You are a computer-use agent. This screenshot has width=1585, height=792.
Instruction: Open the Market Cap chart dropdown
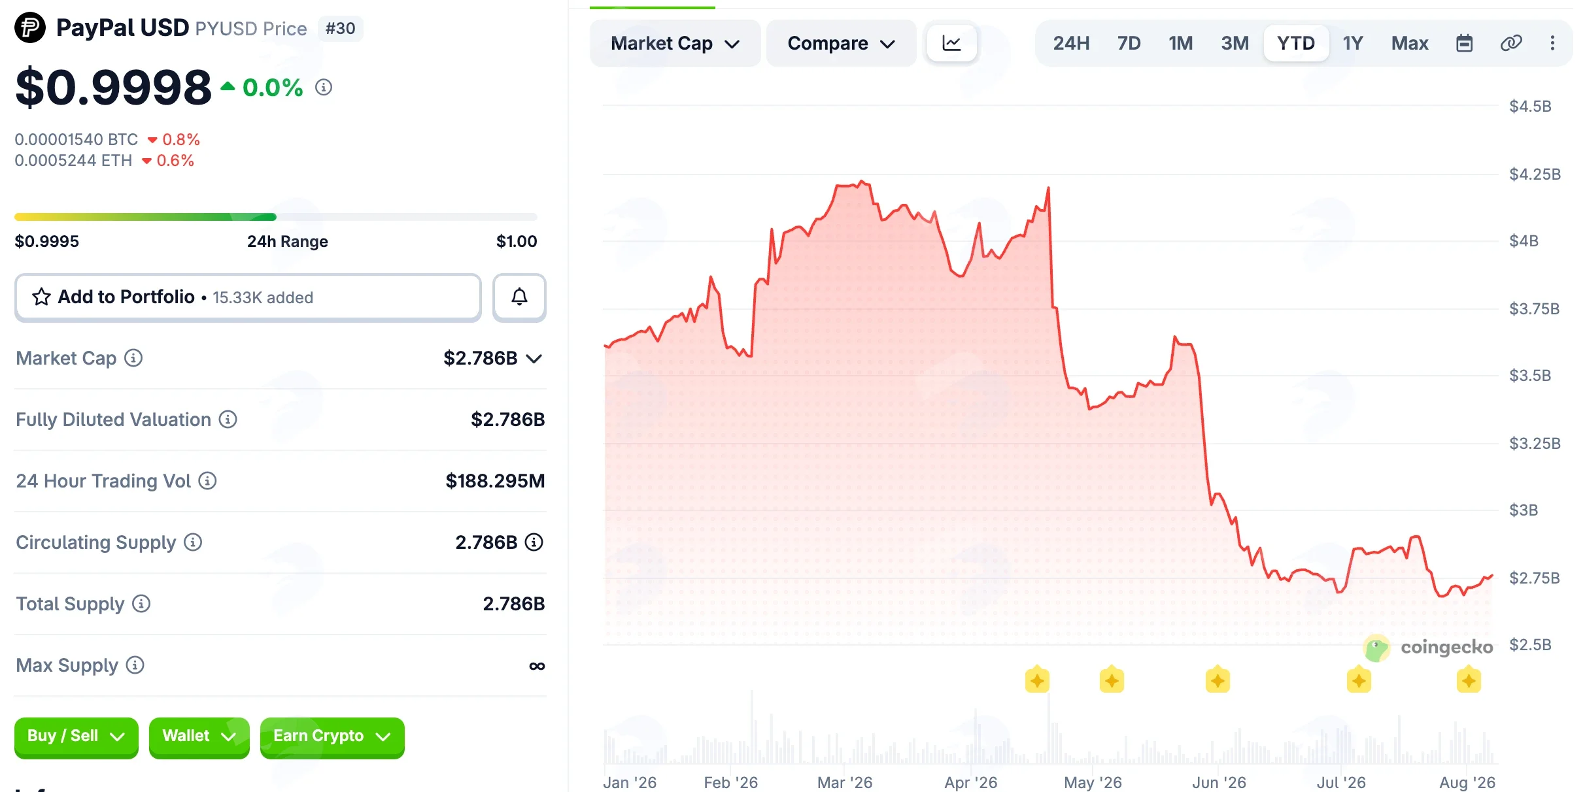(675, 43)
